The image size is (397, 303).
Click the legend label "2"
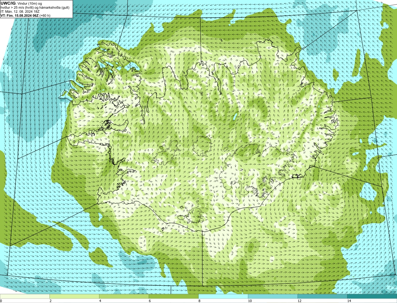[50, 301]
